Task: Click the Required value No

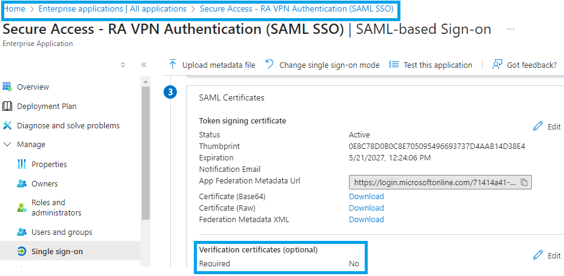Action: 354,263
